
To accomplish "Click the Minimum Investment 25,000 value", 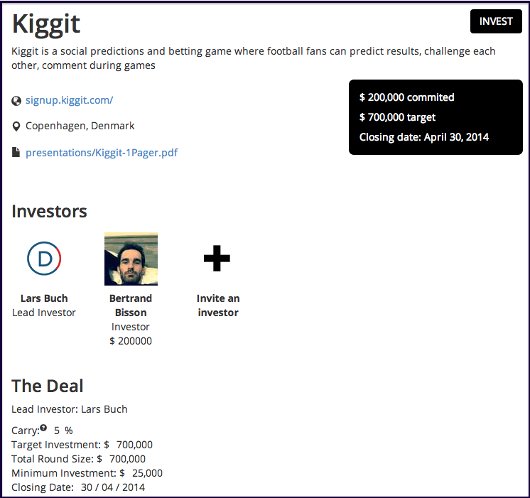I will tap(147, 473).
